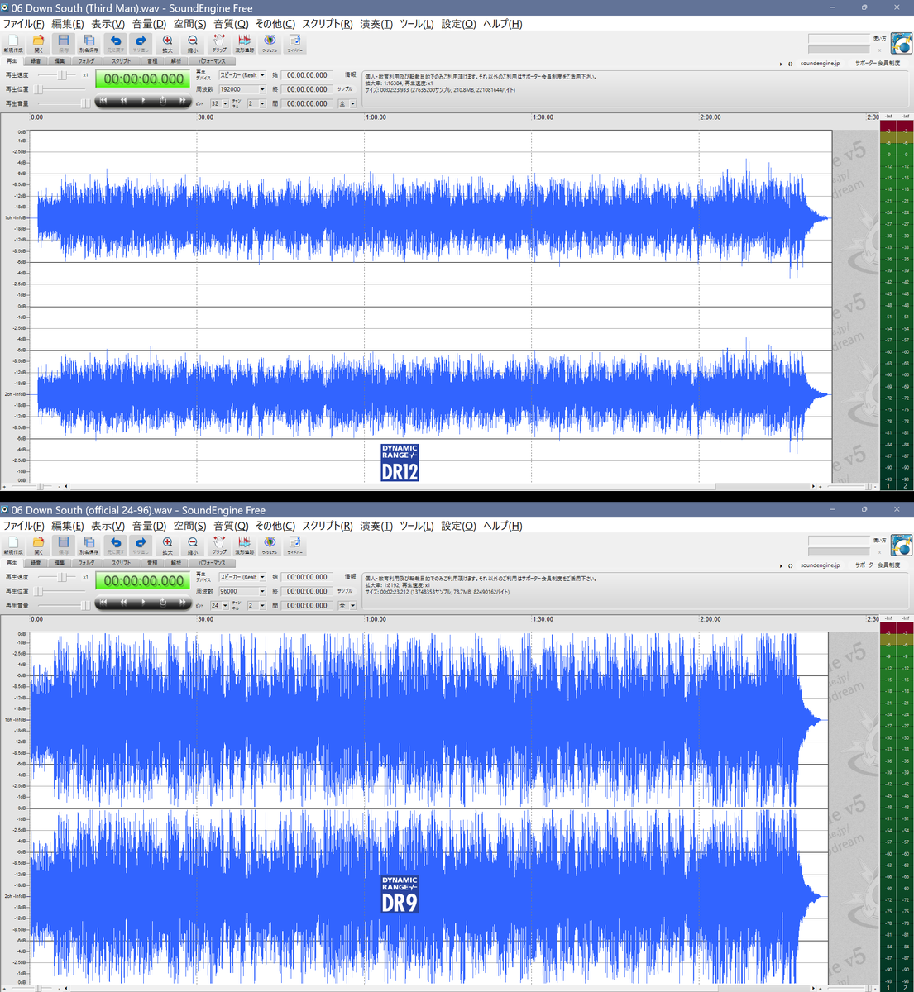
Task: Switch to 録音 tab in Third Man window
Action: (x=36, y=61)
